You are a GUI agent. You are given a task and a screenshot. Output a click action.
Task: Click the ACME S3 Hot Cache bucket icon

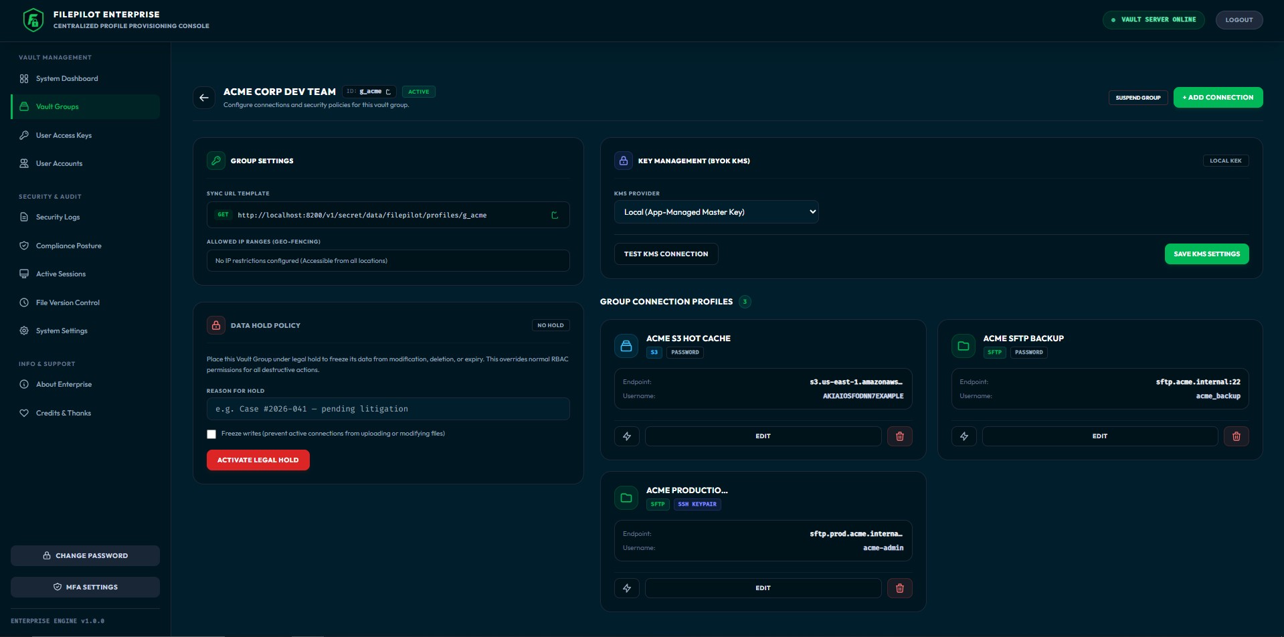click(626, 346)
